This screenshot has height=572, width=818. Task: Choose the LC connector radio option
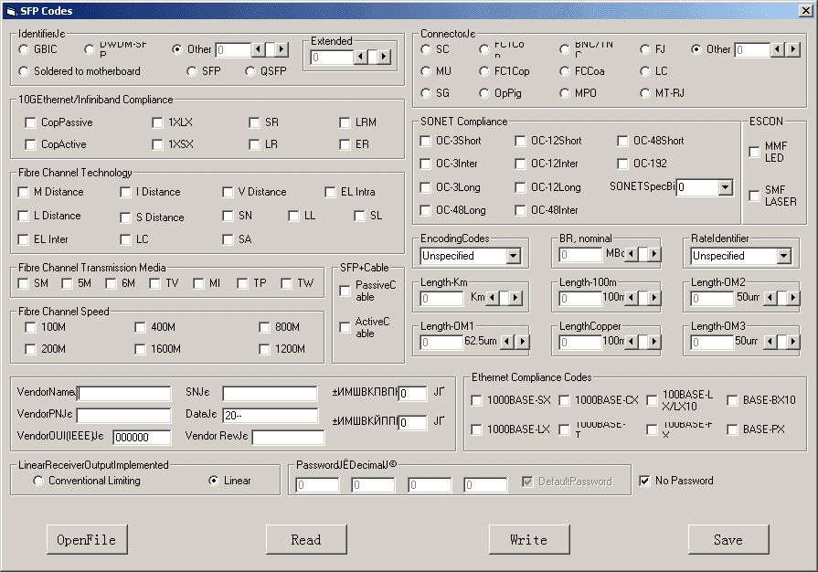pos(646,71)
